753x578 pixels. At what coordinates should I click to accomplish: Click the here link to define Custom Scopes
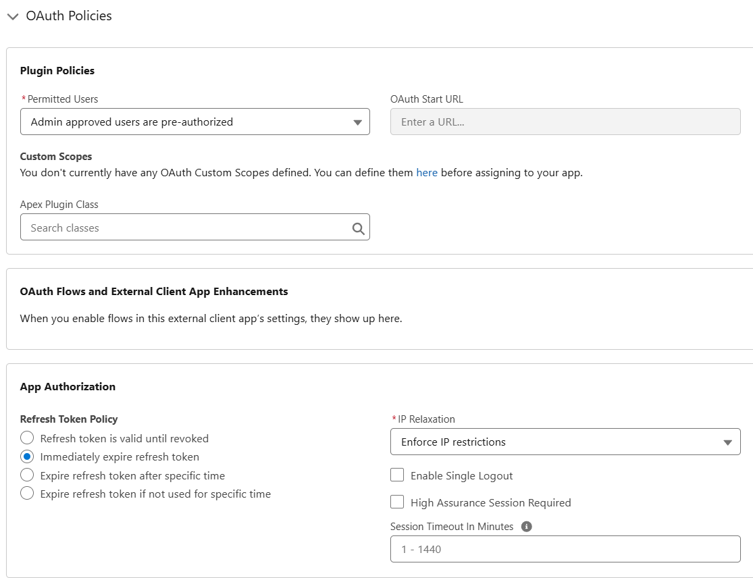pos(427,172)
